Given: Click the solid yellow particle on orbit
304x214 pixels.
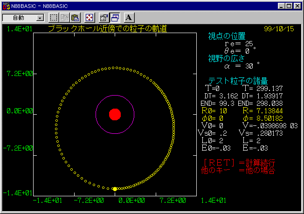Looking at the screenshot, I should pyautogui.click(x=115, y=189).
